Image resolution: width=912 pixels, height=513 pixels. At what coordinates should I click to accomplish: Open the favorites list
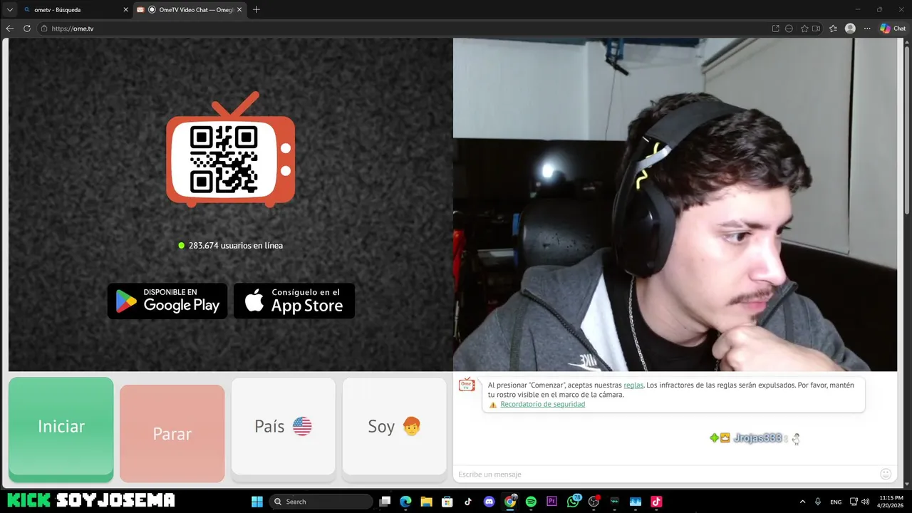coord(833,28)
